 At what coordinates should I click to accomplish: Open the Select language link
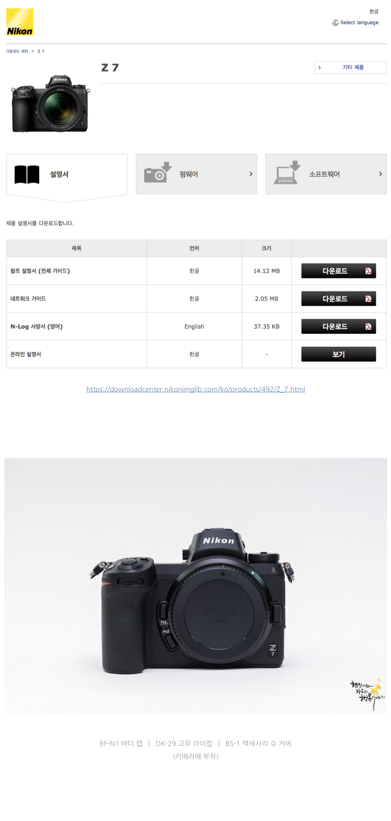359,22
